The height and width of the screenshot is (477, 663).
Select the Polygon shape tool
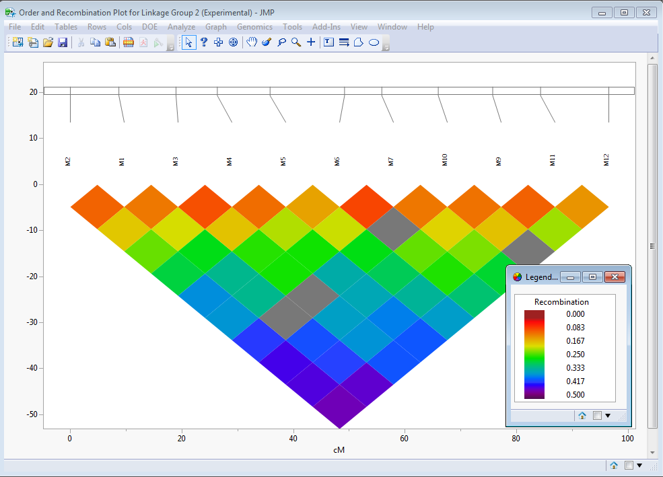[359, 42]
